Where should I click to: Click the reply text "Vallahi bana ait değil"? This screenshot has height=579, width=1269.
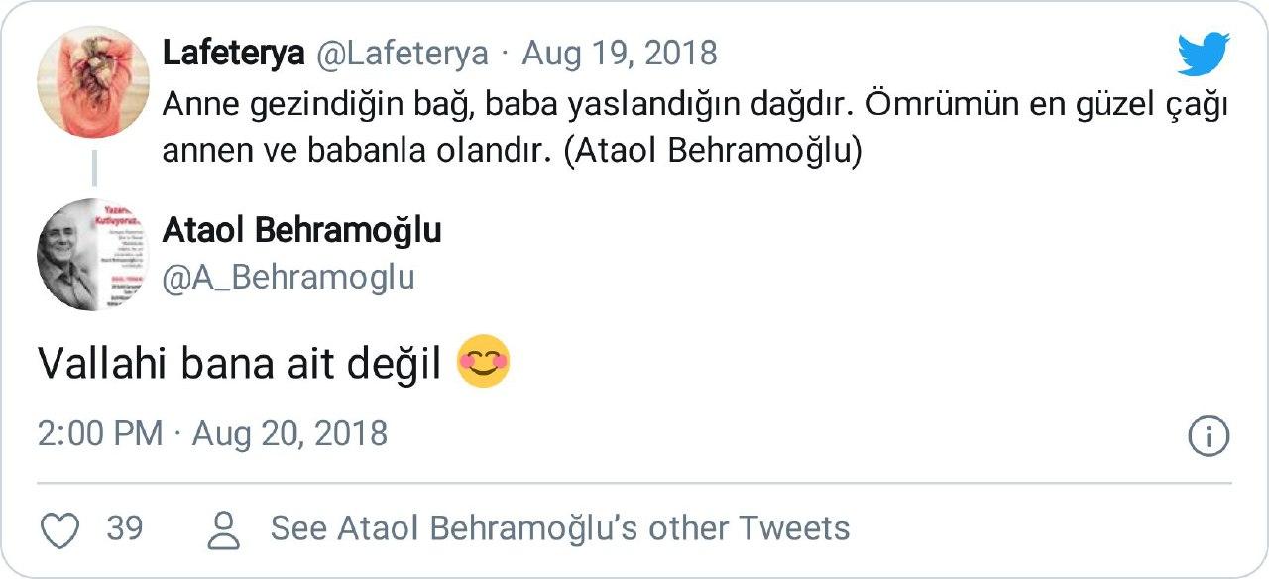[239, 364]
